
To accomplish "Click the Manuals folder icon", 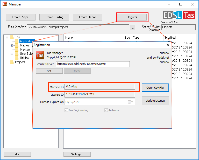I will pyautogui.click(x=17, y=50).
